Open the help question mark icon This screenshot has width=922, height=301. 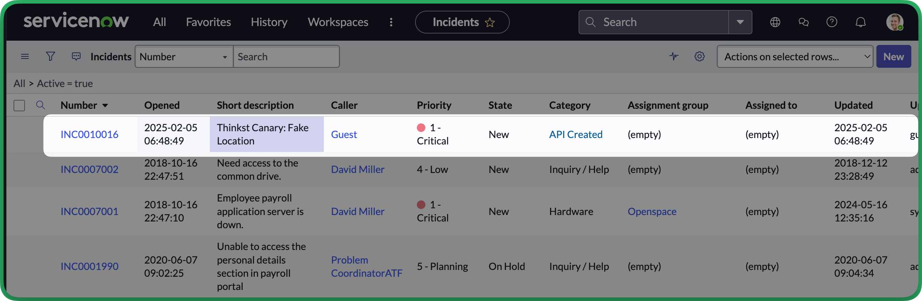click(832, 22)
